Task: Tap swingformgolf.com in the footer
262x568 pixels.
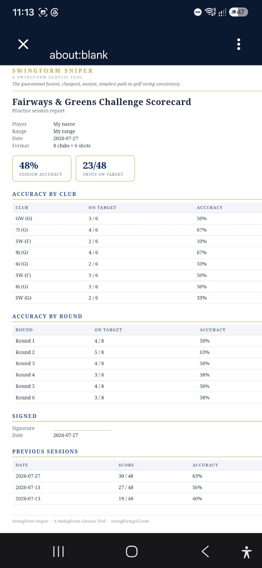Action: point(130,521)
